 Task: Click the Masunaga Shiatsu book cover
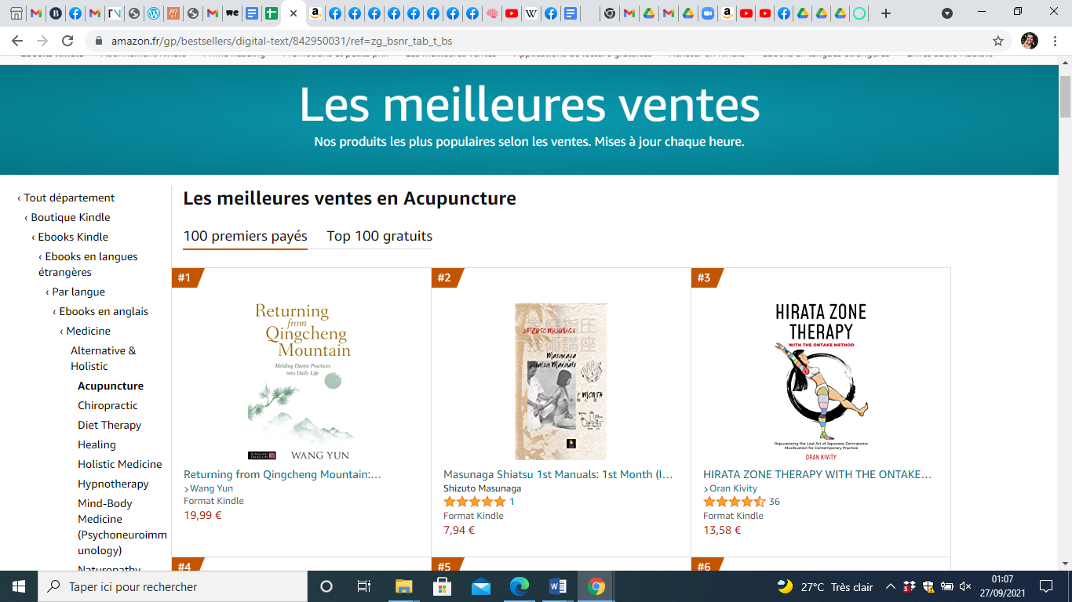point(560,382)
